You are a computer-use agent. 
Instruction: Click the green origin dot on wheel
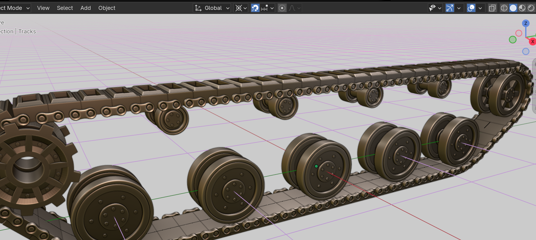click(316, 166)
